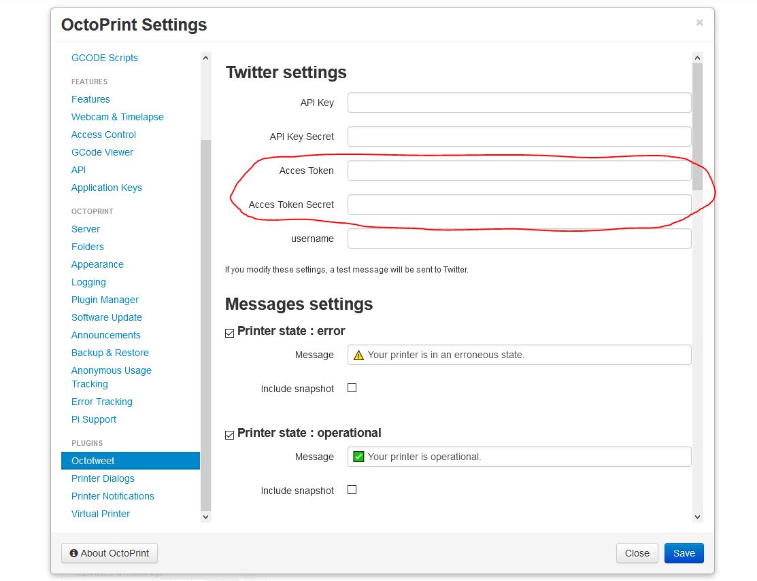The width and height of the screenshot is (757, 581).
Task: Select the Octotweet plugin entry
Action: pyautogui.click(x=131, y=461)
